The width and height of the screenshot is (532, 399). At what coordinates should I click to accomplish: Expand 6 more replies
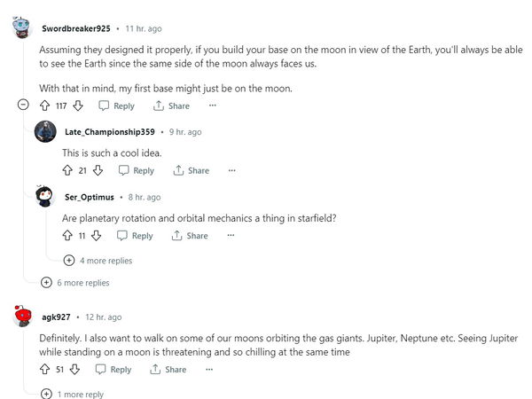[x=75, y=283]
